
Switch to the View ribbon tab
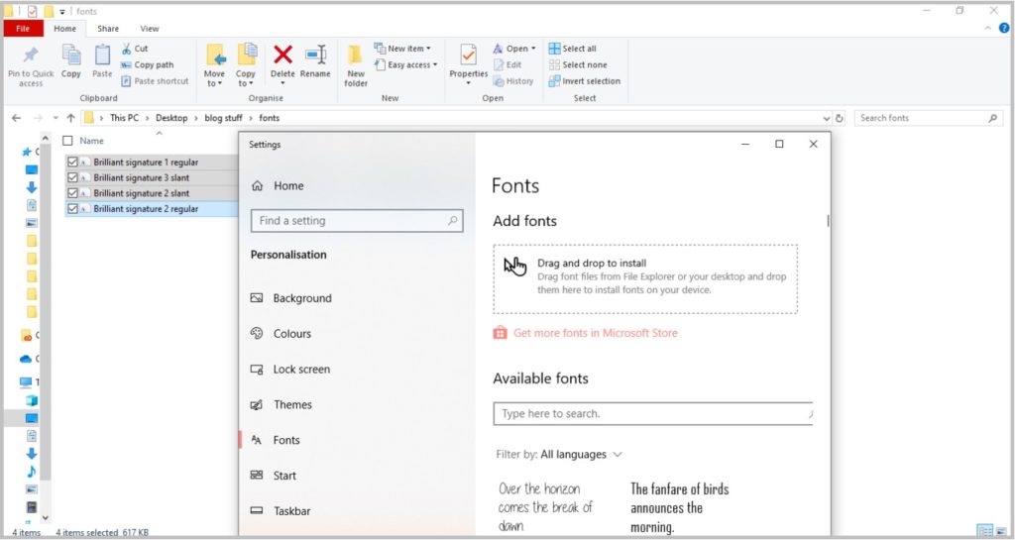[x=149, y=29]
